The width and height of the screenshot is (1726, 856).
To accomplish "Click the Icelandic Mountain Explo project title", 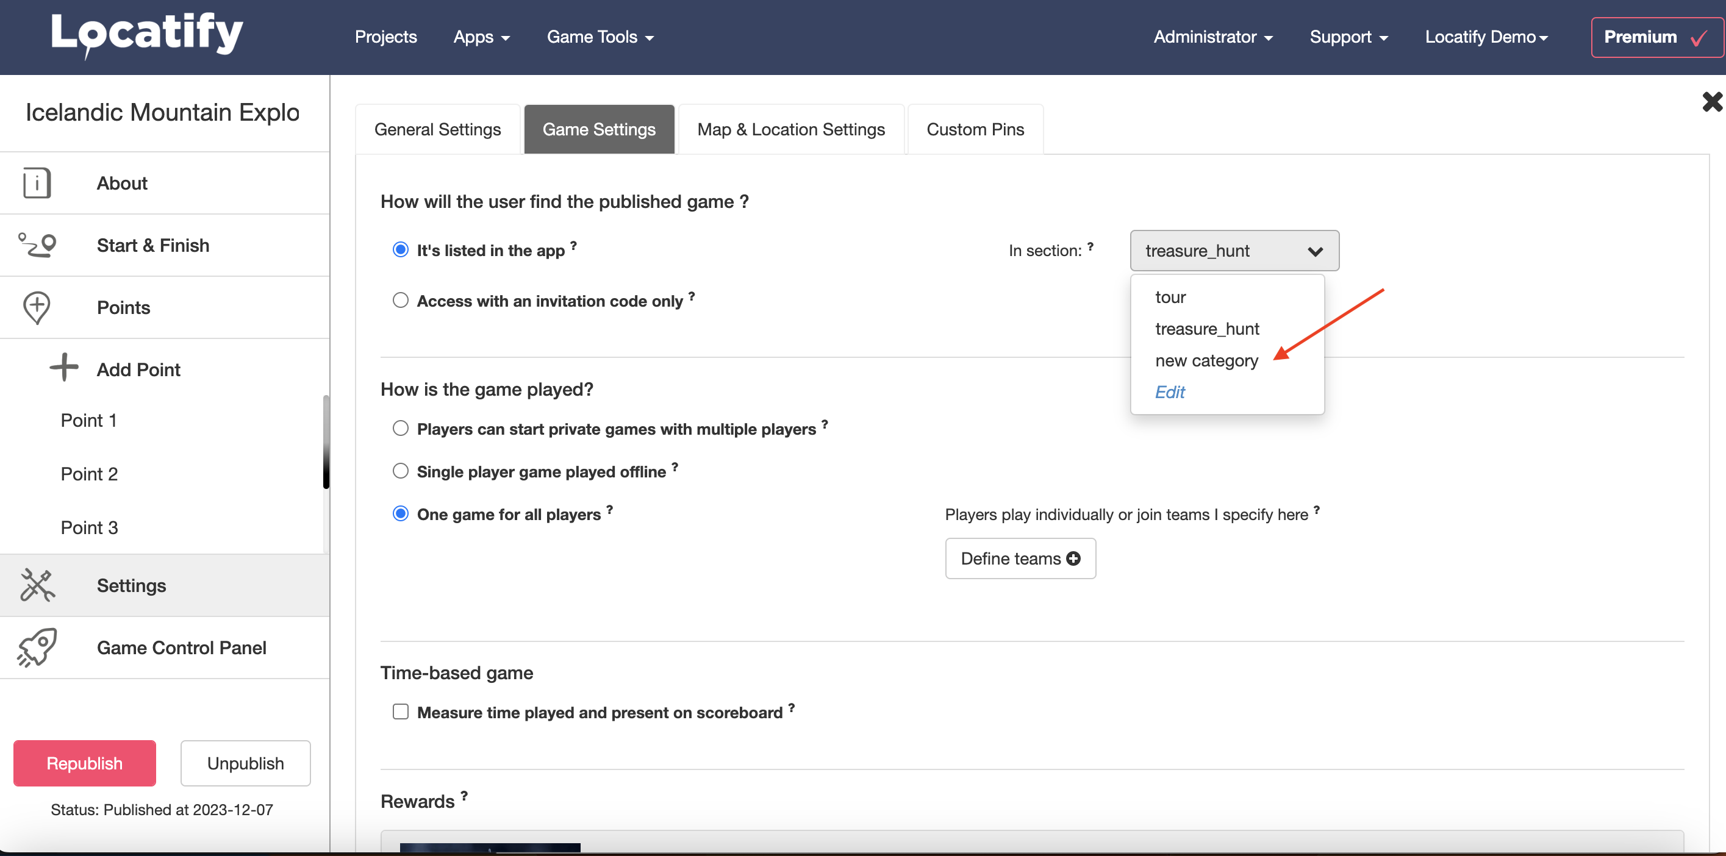I will click(x=162, y=112).
